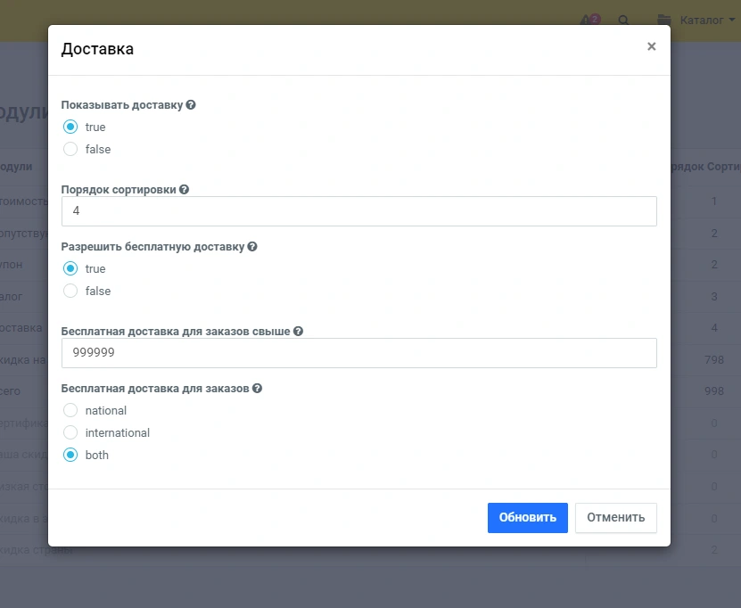
Task: Choose "true" for Разрешить бесплатную доставку
Action: click(71, 268)
